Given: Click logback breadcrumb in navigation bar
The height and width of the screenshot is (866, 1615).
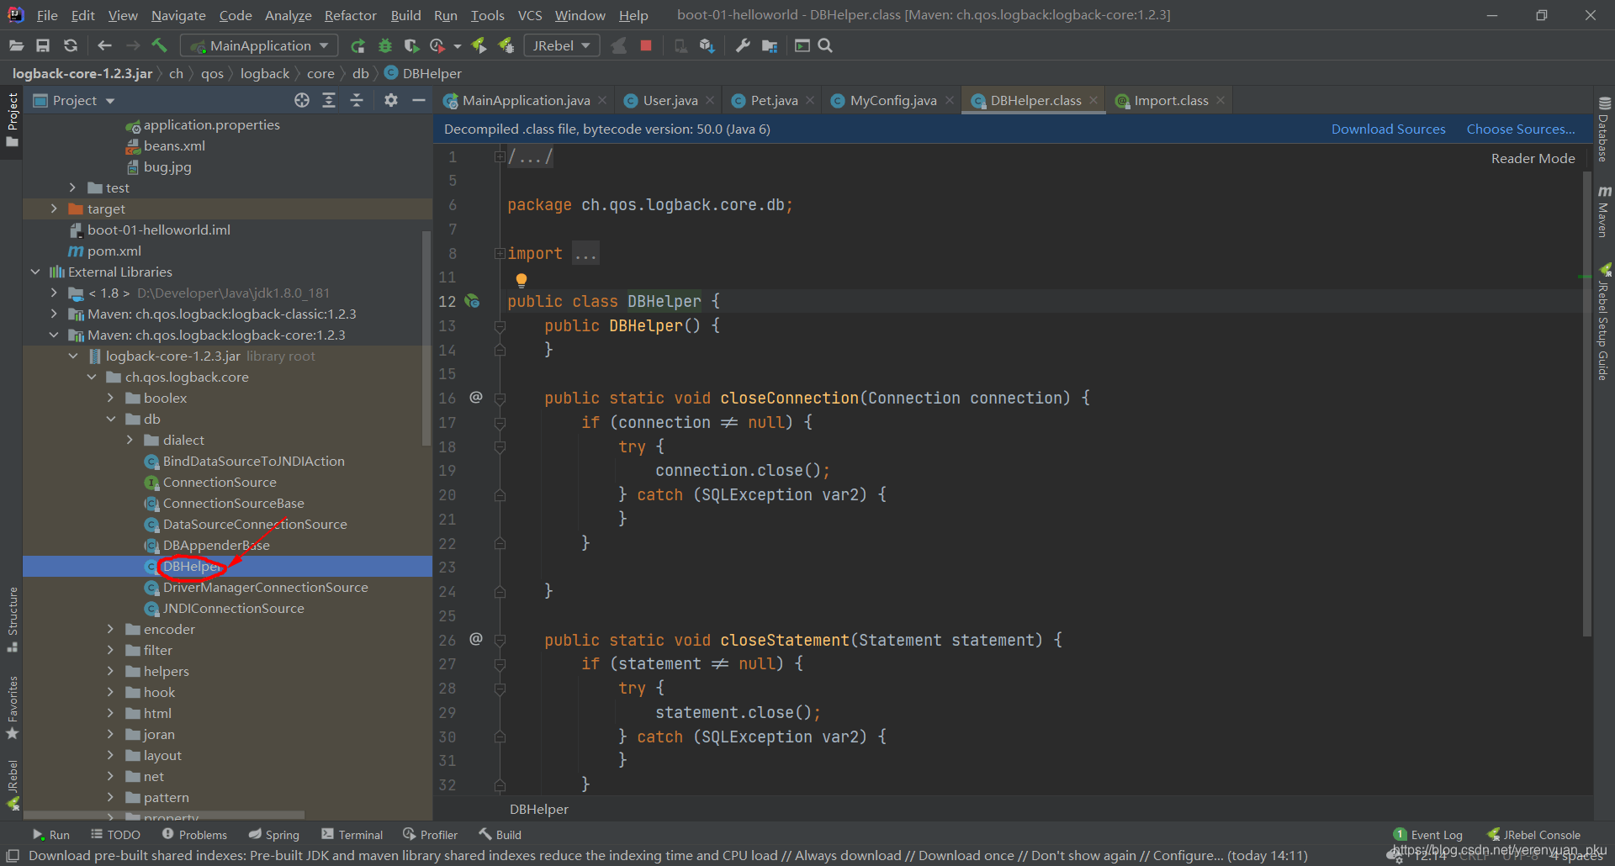Looking at the screenshot, I should coord(264,73).
